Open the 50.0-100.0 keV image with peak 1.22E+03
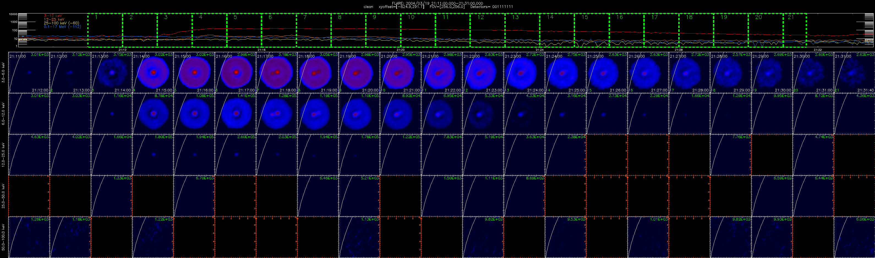 pos(153,237)
